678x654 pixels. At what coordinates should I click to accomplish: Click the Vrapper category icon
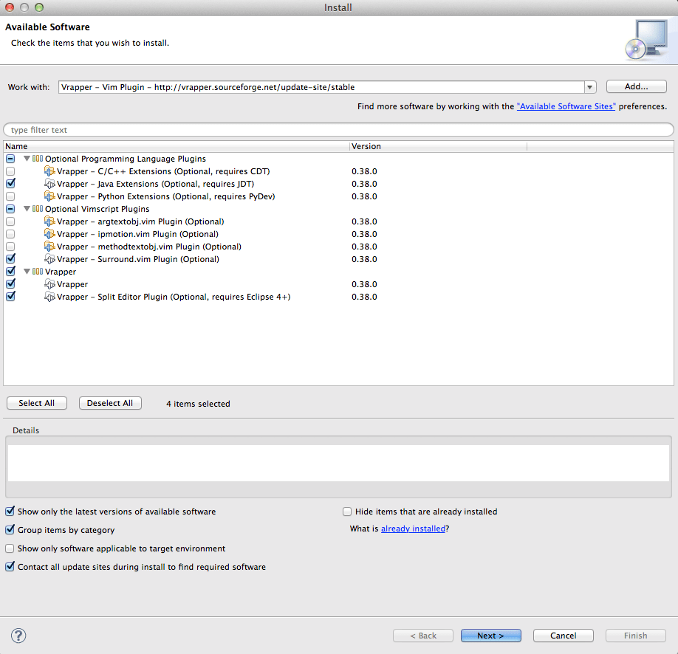click(38, 272)
